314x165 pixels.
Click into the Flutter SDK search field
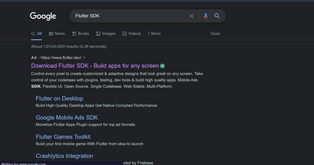click(x=128, y=16)
